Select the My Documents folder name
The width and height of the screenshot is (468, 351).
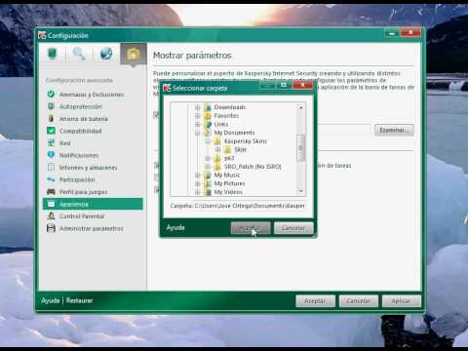[x=234, y=133]
